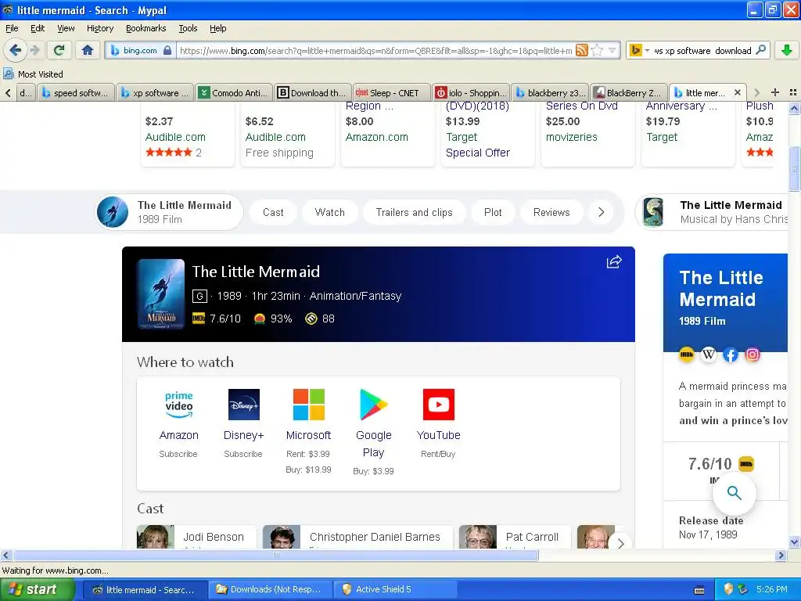Open the Tools menu
Screen dimensions: 801x601
pos(188,28)
